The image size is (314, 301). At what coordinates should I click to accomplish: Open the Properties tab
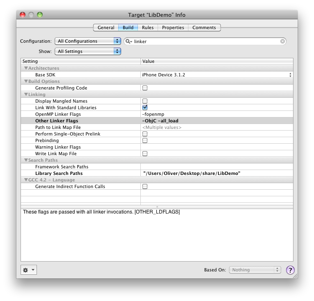click(173, 28)
